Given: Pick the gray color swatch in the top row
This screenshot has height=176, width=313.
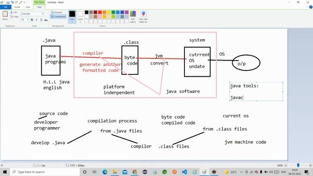Looking at the screenshot, I should click(x=91, y=12).
